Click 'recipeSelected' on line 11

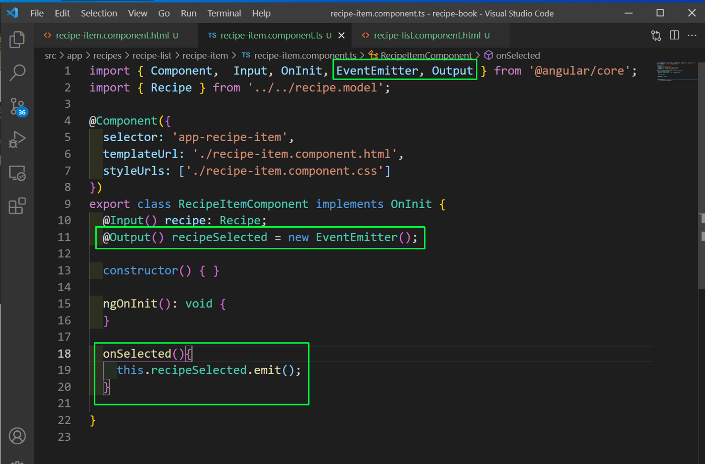pyautogui.click(x=220, y=237)
